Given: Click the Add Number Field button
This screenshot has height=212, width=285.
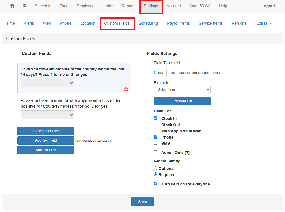Looking at the screenshot, I should [x=46, y=131].
